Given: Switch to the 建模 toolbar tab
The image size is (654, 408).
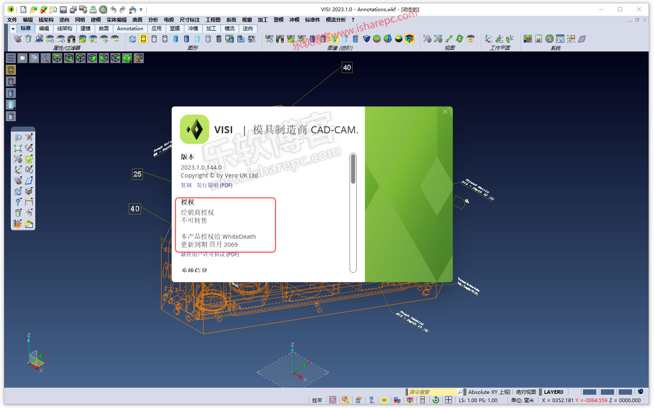Looking at the screenshot, I should pyautogui.click(x=86, y=29).
